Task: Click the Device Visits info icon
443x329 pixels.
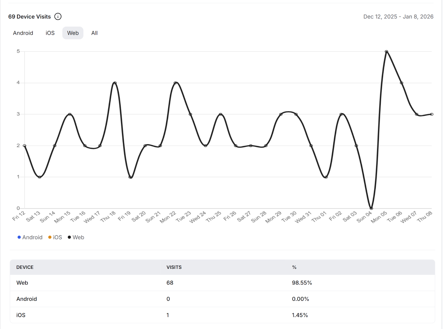Action: click(x=58, y=17)
